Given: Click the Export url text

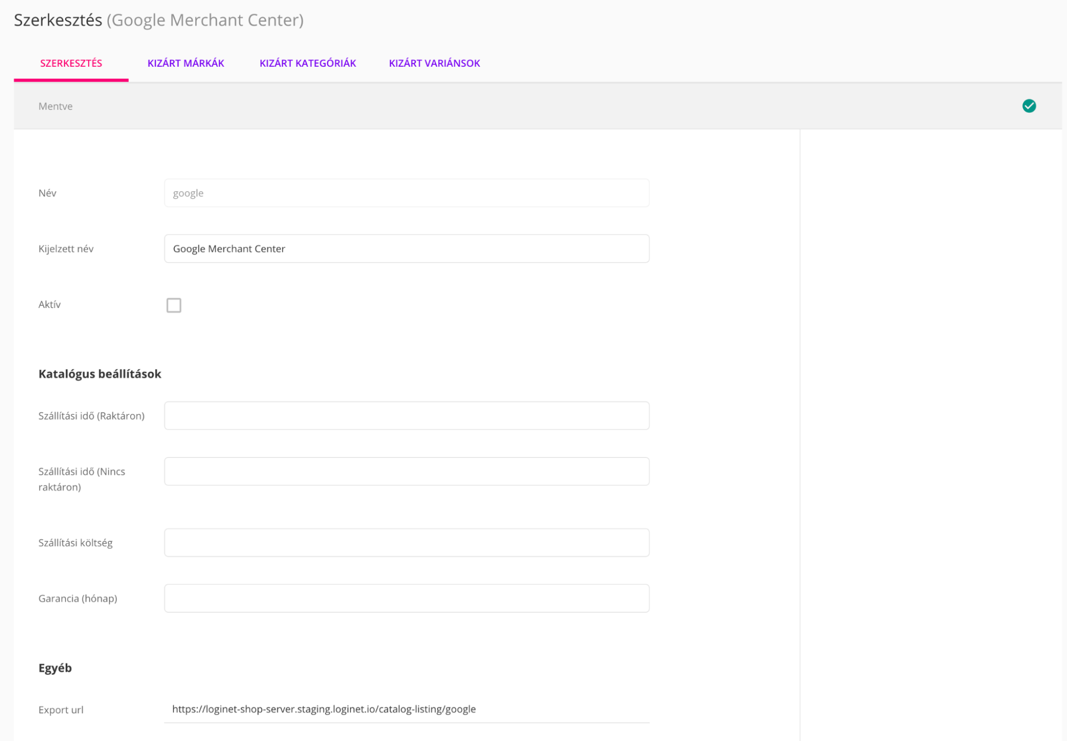Looking at the screenshot, I should click(x=323, y=709).
